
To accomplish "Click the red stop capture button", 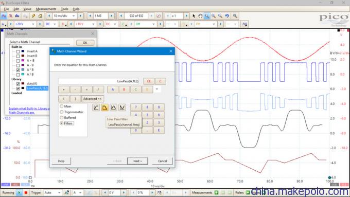I will [x=26, y=192].
